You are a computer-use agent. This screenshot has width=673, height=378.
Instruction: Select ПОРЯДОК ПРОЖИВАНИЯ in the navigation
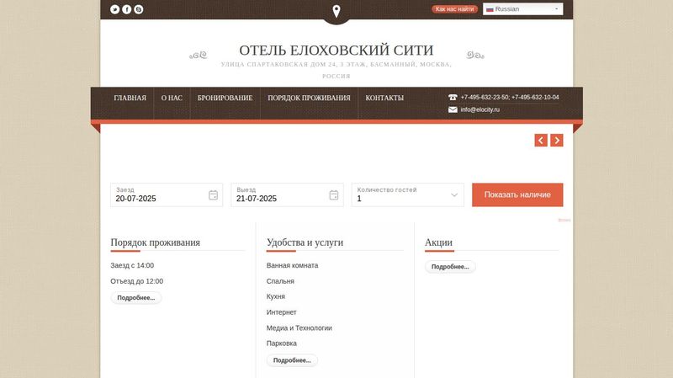click(309, 98)
